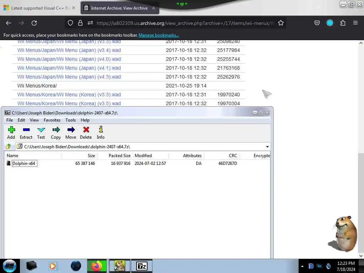Viewport: 364px width, 273px height.
Task: Open the Edit menu in 7-Zip
Action: (x=21, y=120)
